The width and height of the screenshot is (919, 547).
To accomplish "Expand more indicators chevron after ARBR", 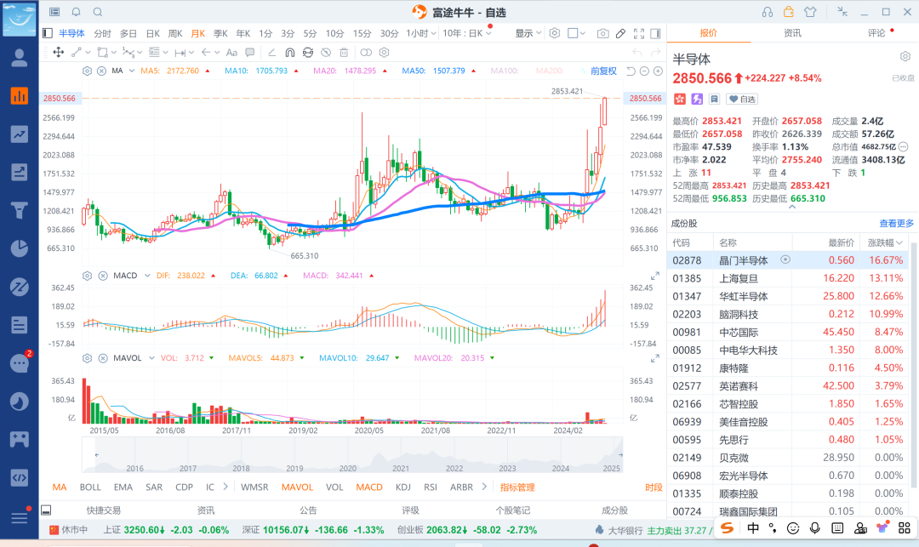I will [x=484, y=487].
